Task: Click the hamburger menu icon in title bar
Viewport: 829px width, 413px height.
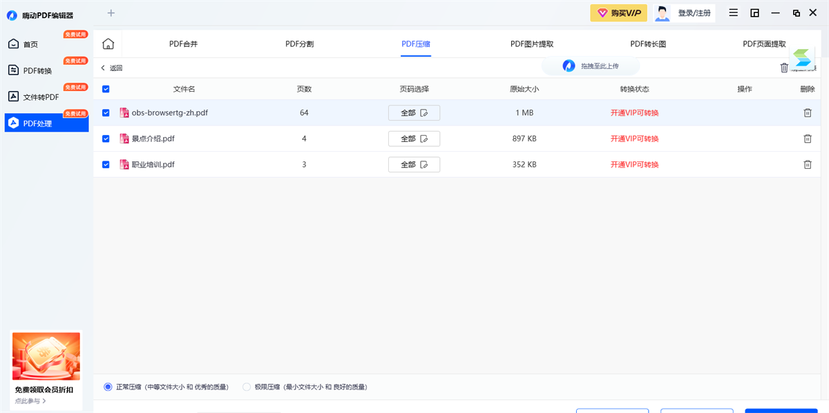Action: point(734,13)
